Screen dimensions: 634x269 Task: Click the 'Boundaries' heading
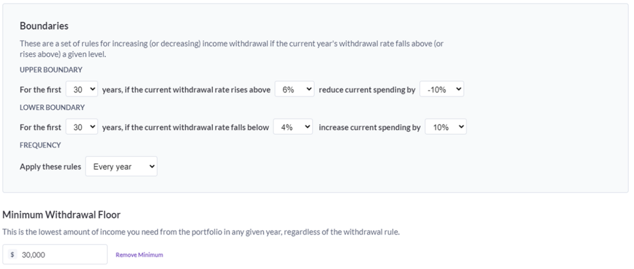(44, 26)
